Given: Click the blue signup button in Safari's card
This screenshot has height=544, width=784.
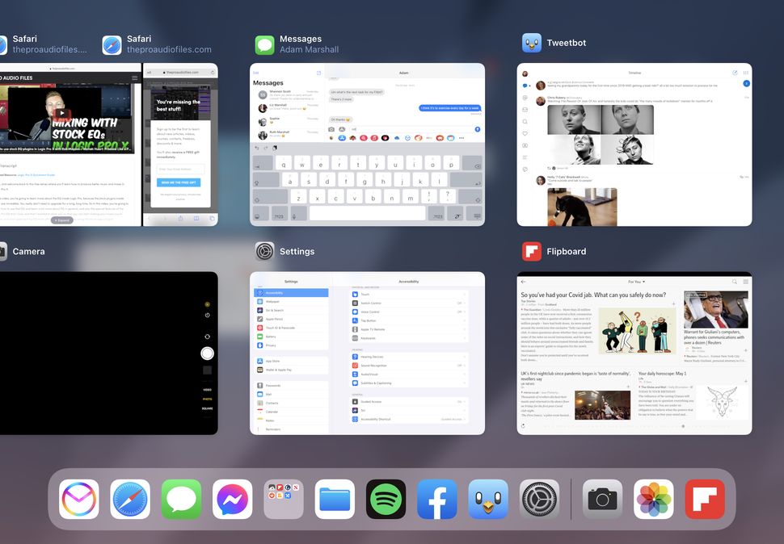Looking at the screenshot, I should 179,182.
